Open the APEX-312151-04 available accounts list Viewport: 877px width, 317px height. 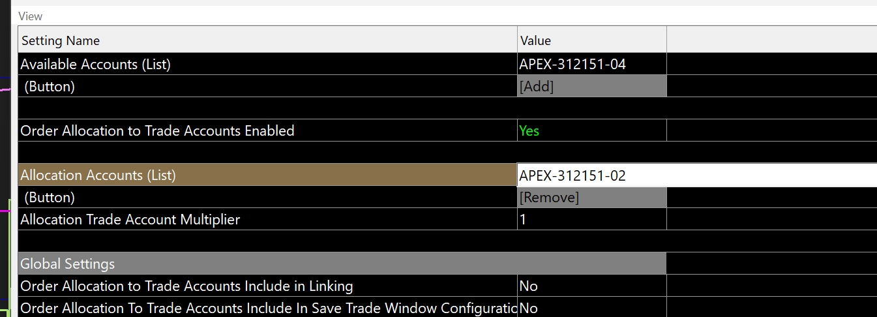[x=592, y=64]
